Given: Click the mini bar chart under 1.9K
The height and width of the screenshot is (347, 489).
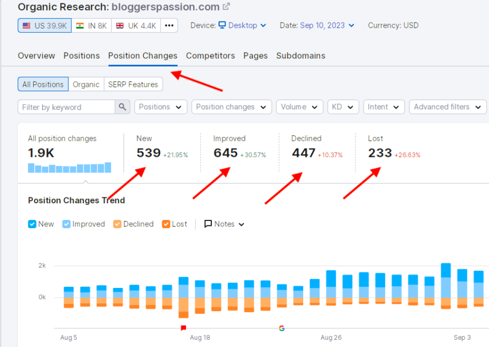Looking at the screenshot, I should 70,167.
